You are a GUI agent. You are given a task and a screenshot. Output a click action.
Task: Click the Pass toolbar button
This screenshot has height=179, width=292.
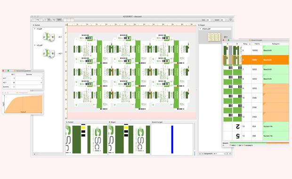coord(54,20)
